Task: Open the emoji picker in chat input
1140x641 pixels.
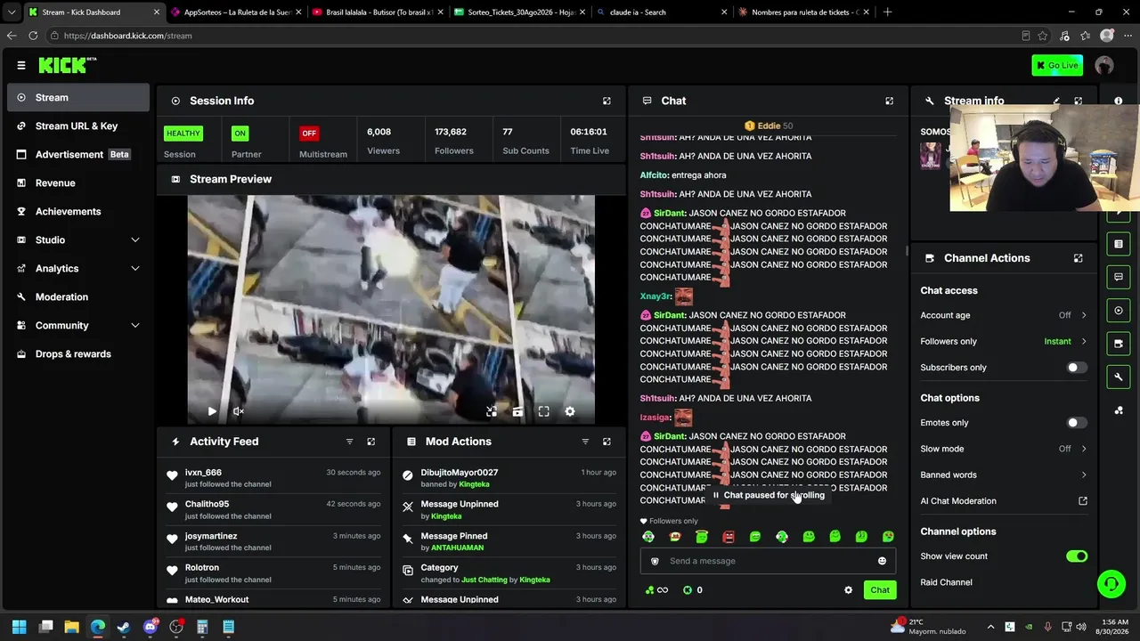Action: [882, 561]
